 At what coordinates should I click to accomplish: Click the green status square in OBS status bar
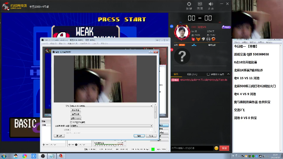(153, 149)
